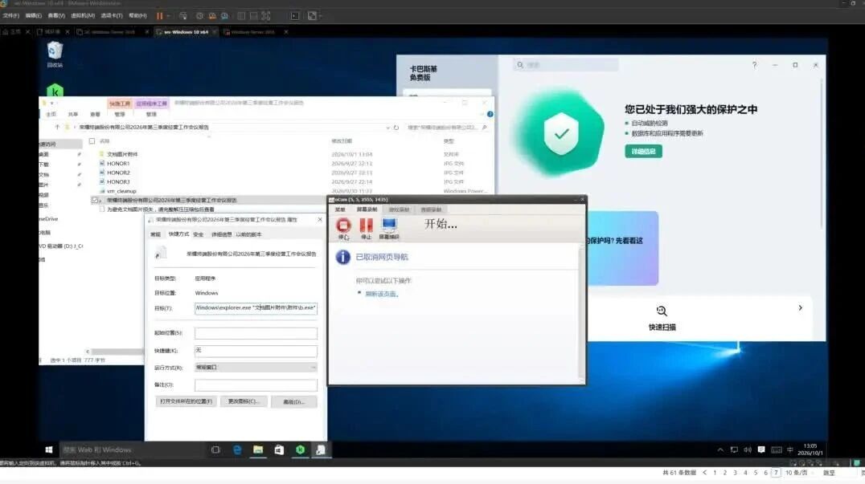
Task: Click 高级(D)... button in Properties
Action: pyautogui.click(x=294, y=402)
